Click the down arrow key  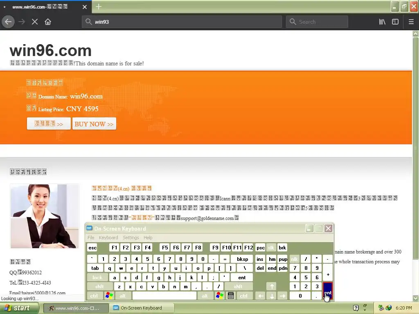[x=272, y=296]
